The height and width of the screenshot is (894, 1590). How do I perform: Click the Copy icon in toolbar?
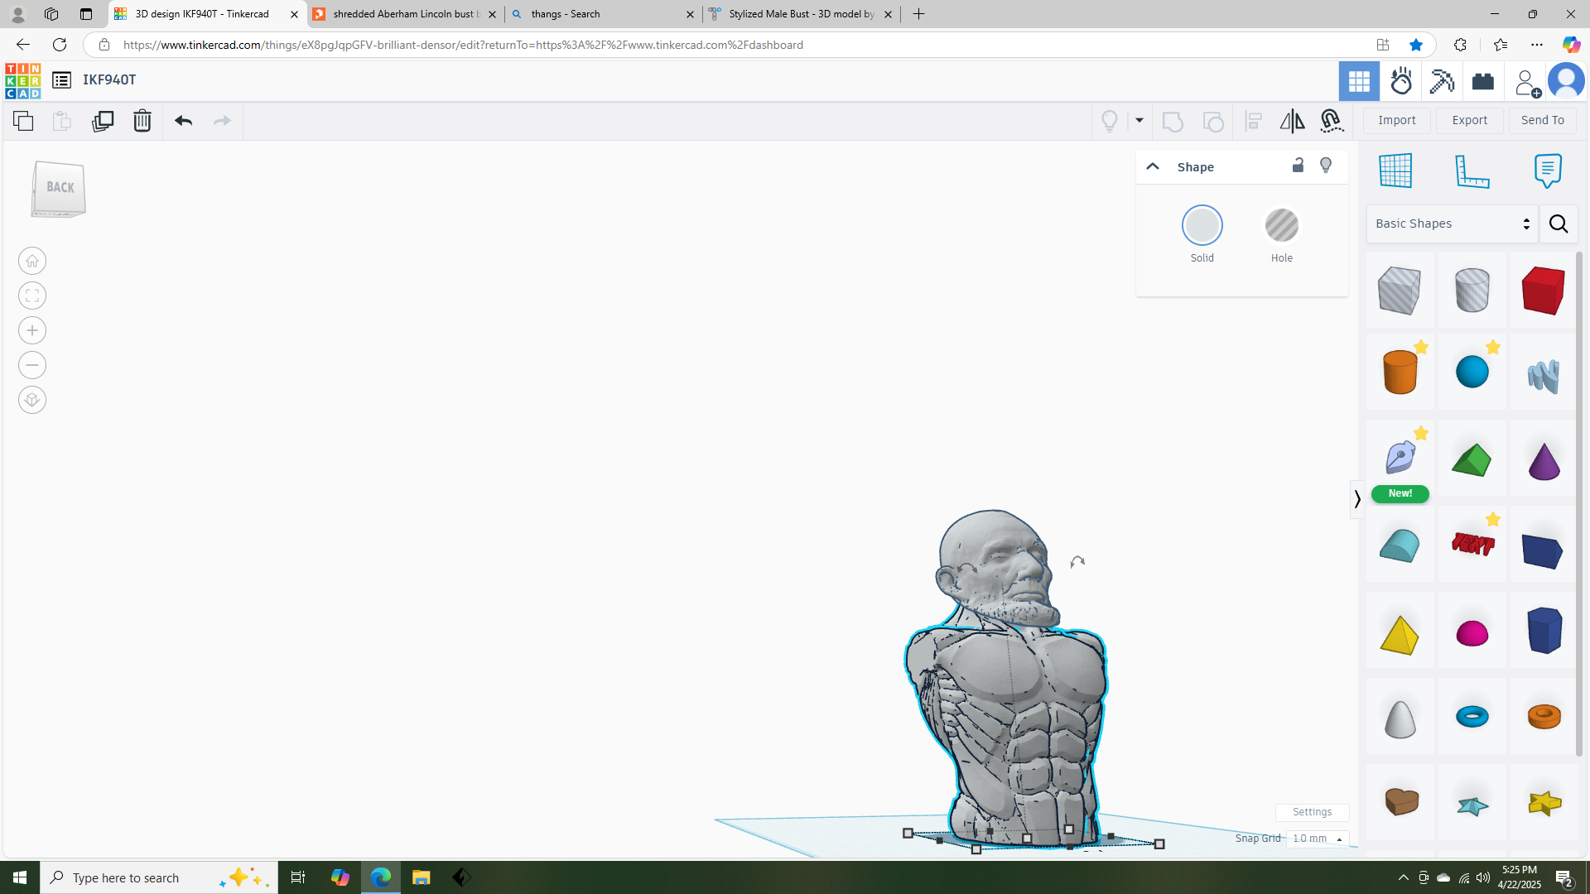(x=23, y=121)
